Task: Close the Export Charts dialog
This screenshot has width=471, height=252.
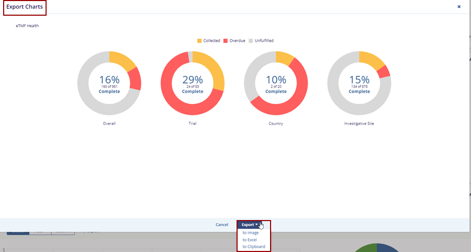Action: [x=459, y=7]
